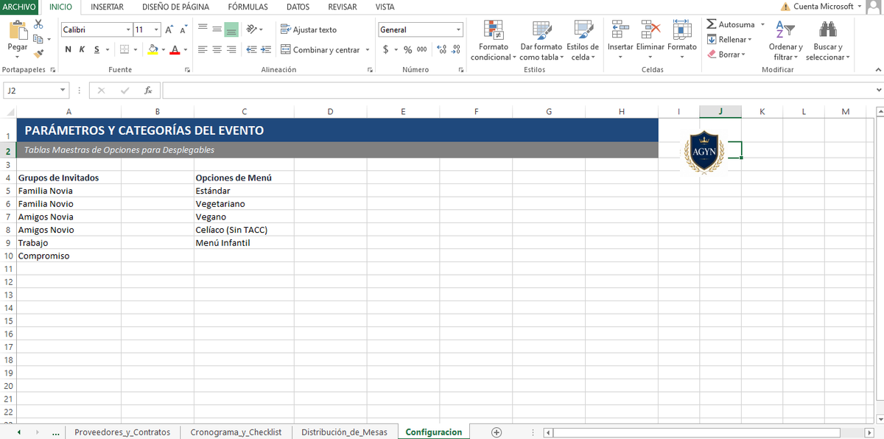
Task: Switch to the VISTA tab
Action: coord(385,7)
